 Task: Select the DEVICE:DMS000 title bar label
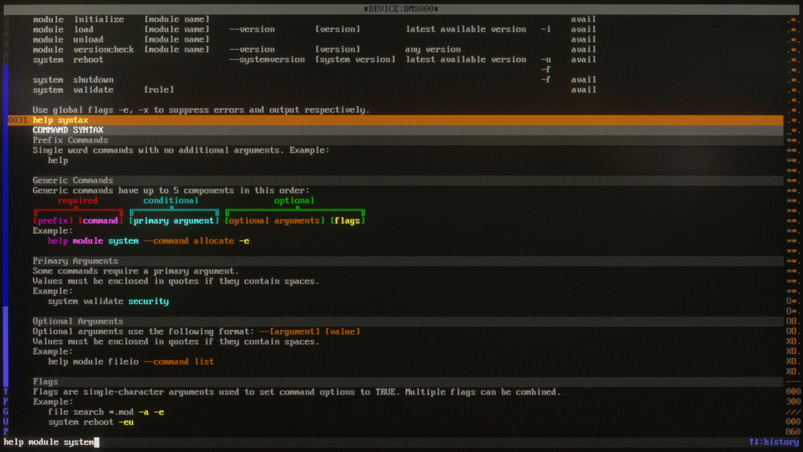click(x=401, y=8)
